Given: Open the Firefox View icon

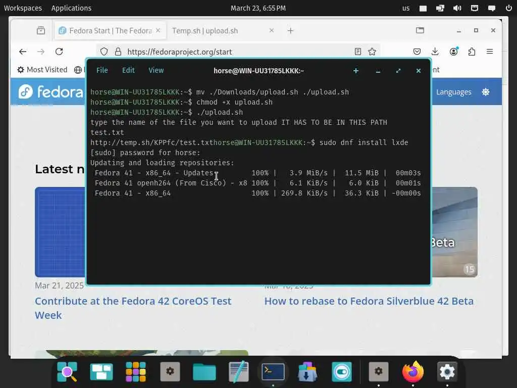Looking at the screenshot, I should coord(41,31).
